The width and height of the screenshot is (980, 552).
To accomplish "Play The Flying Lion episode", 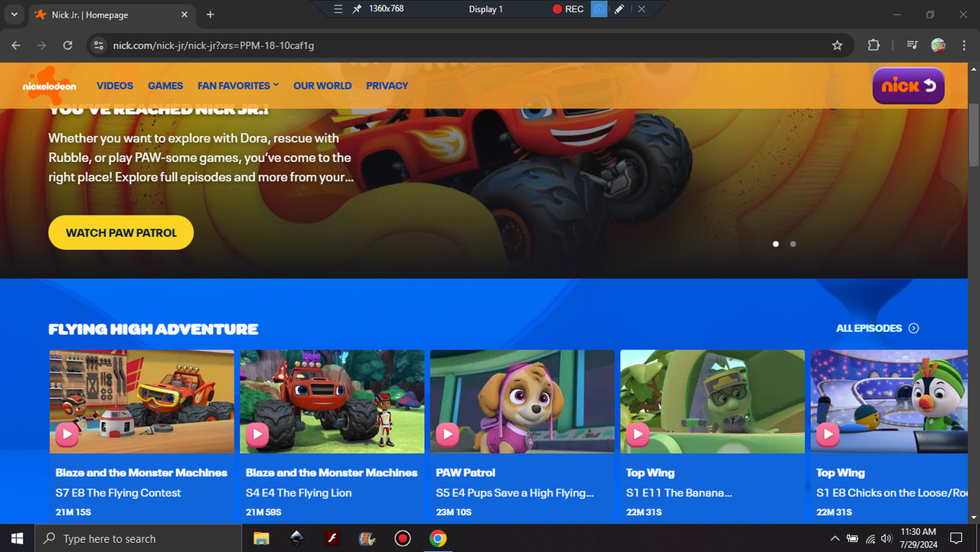I will coord(257,435).
